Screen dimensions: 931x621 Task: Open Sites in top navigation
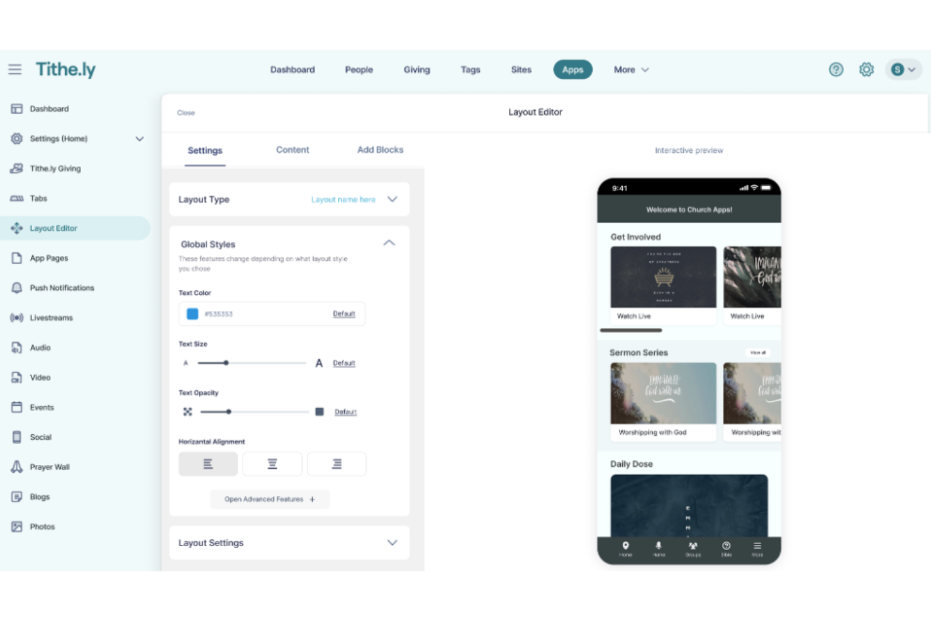point(521,70)
